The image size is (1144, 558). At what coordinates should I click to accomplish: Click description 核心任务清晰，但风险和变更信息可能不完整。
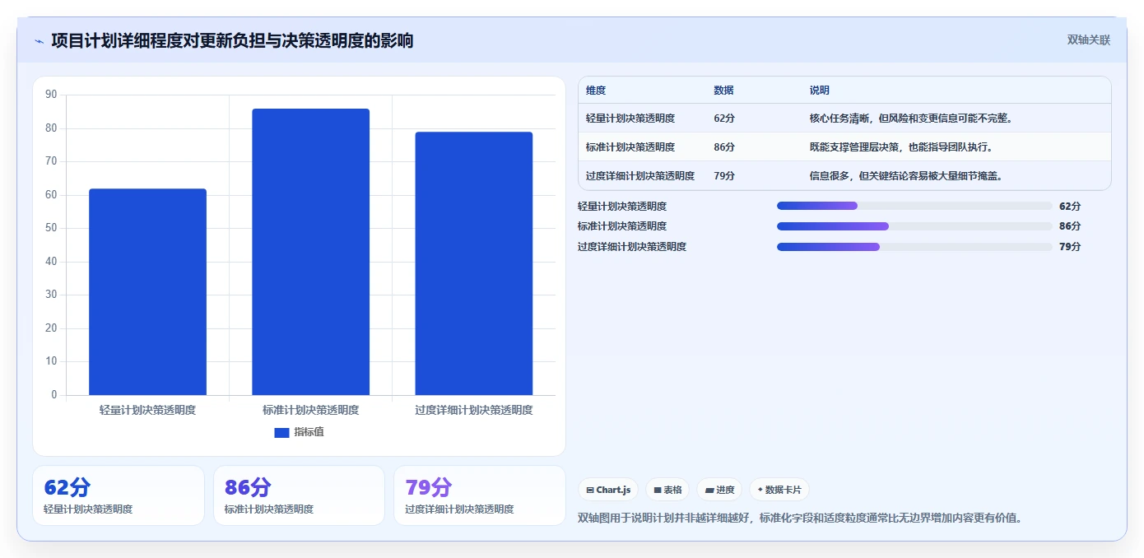pos(911,119)
